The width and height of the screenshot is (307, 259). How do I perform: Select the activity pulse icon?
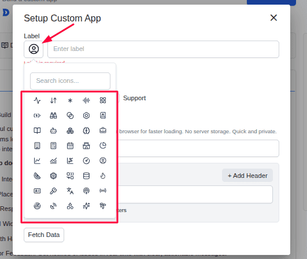pos(37,100)
